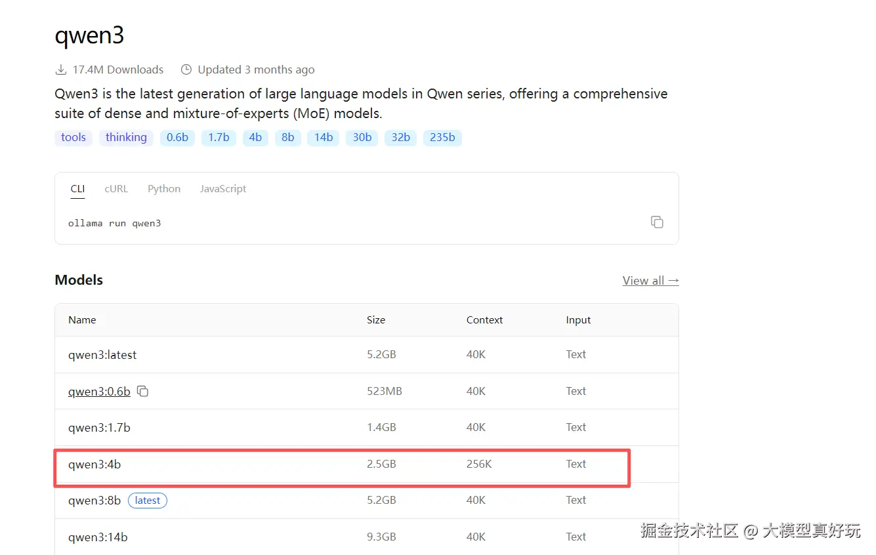Choose the 30b size tag
876x555 pixels.
tap(362, 137)
